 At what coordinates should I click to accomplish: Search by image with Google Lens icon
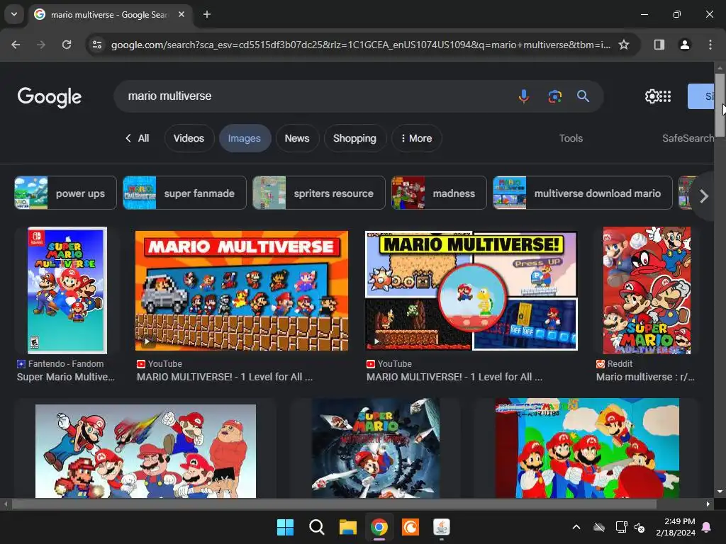(554, 96)
